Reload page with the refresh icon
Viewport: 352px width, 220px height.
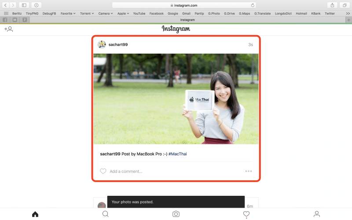tap(253, 5)
